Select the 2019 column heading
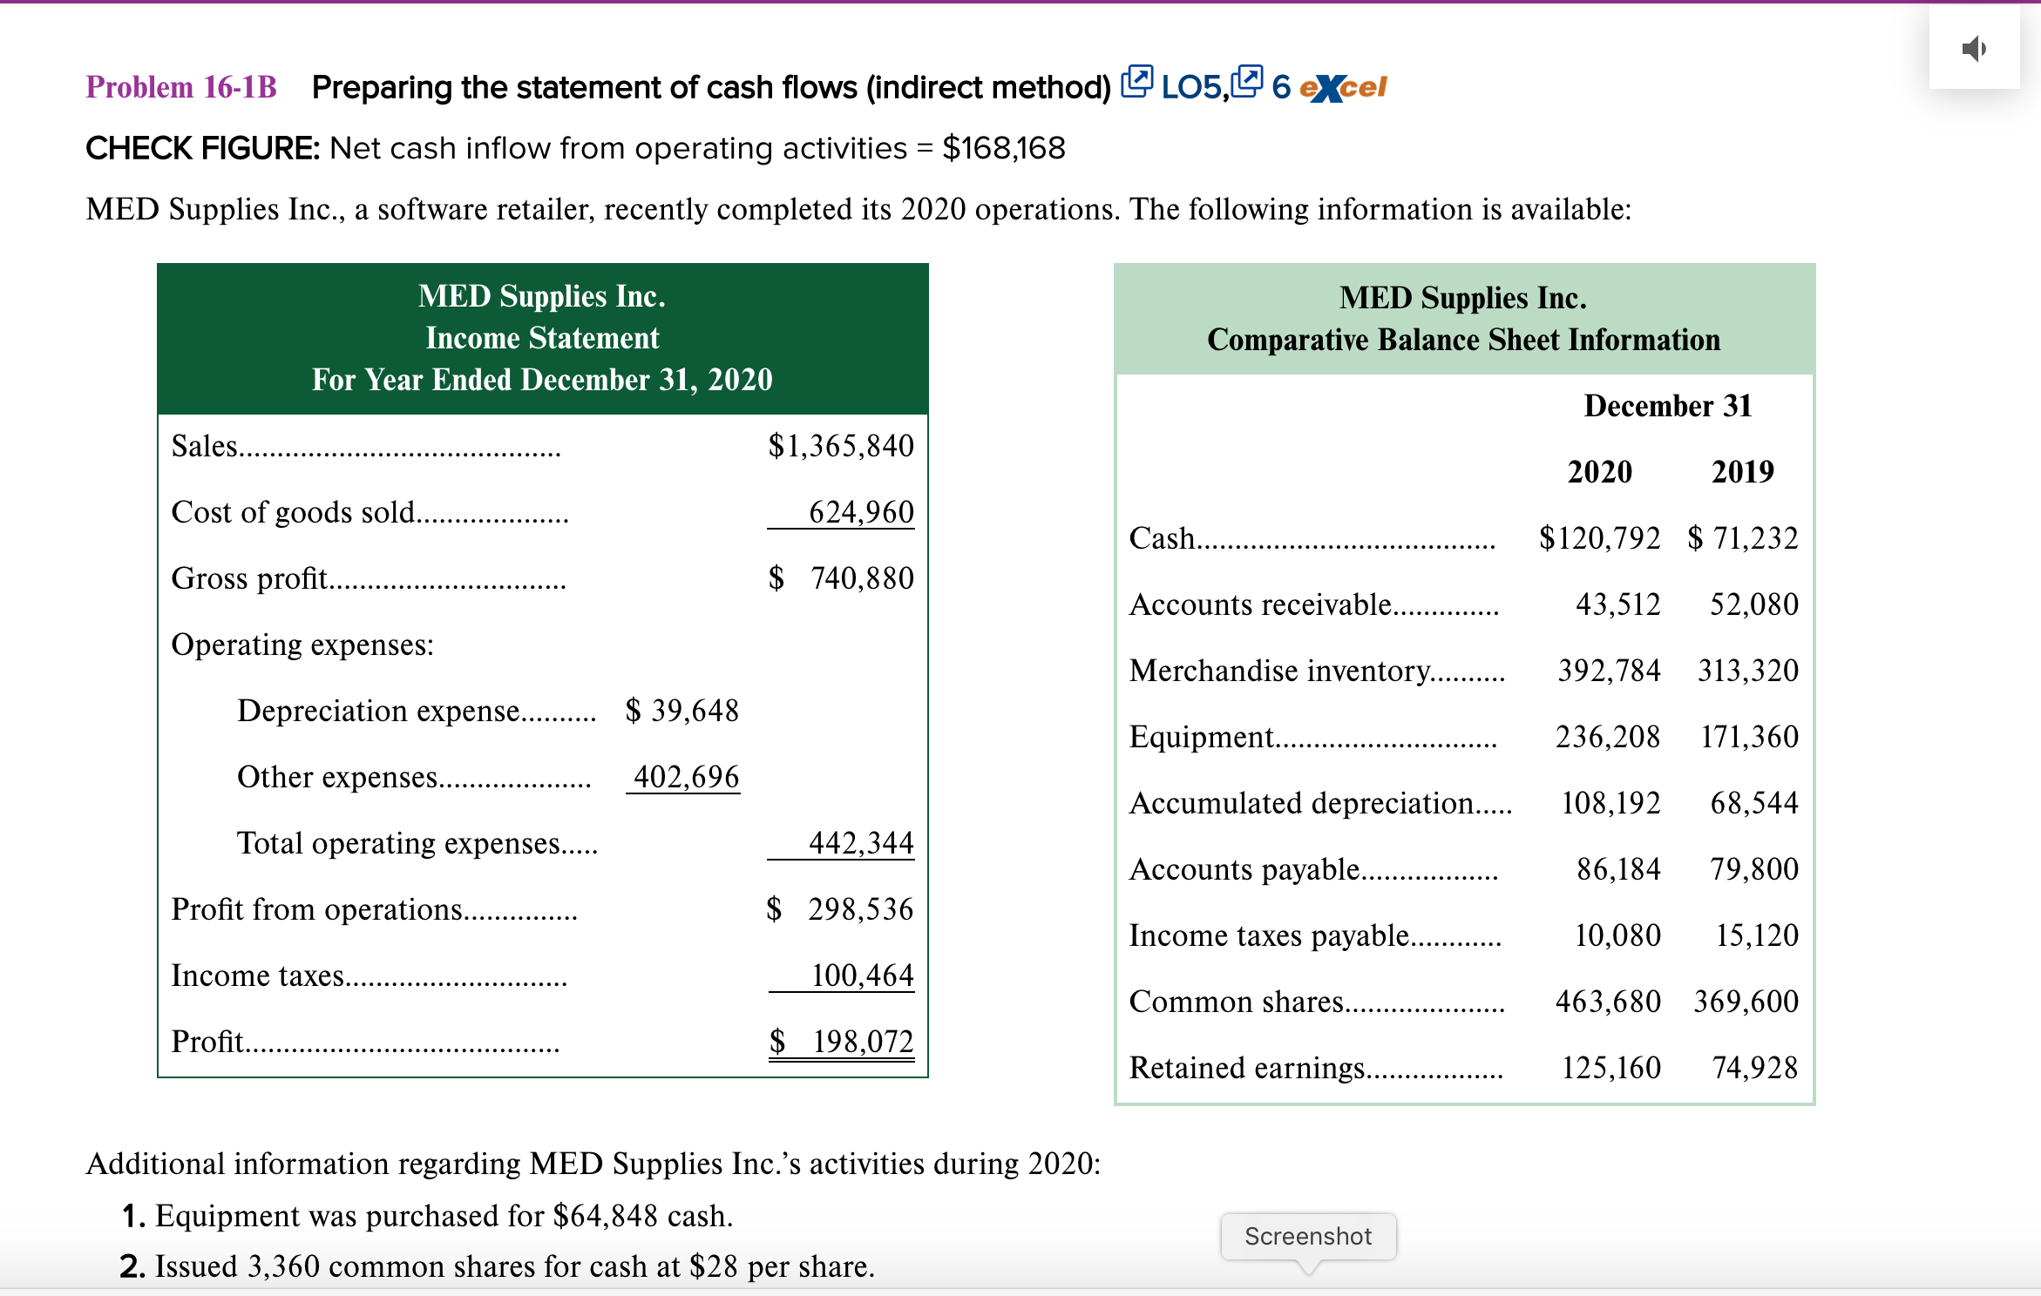Viewport: 2041px width, 1296px height. pyautogui.click(x=1744, y=472)
